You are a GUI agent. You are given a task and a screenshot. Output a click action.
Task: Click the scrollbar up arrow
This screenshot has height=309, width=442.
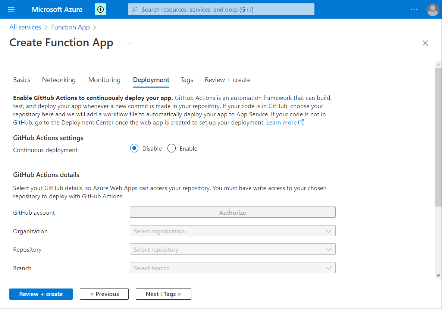click(x=438, y=65)
